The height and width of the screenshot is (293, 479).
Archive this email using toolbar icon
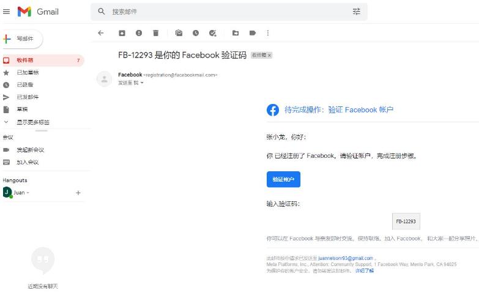click(x=122, y=33)
